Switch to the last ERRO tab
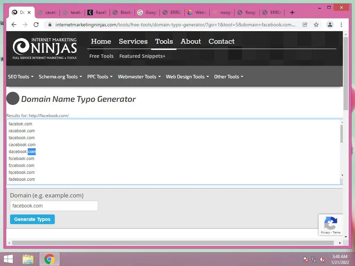Screen dimensions: 355x266 [x=272, y=12]
